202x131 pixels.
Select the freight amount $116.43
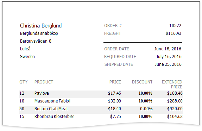coord(173,33)
